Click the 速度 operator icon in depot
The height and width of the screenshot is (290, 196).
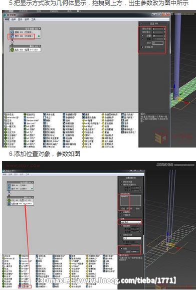84,114
